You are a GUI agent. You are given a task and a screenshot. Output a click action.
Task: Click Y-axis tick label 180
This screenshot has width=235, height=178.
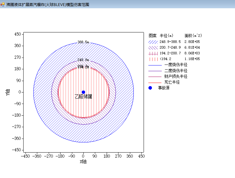coord(18,69)
